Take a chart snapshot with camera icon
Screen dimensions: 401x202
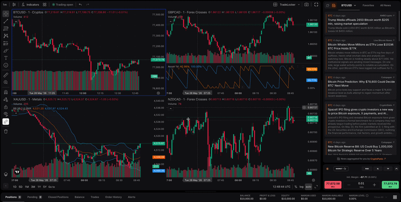306,4
